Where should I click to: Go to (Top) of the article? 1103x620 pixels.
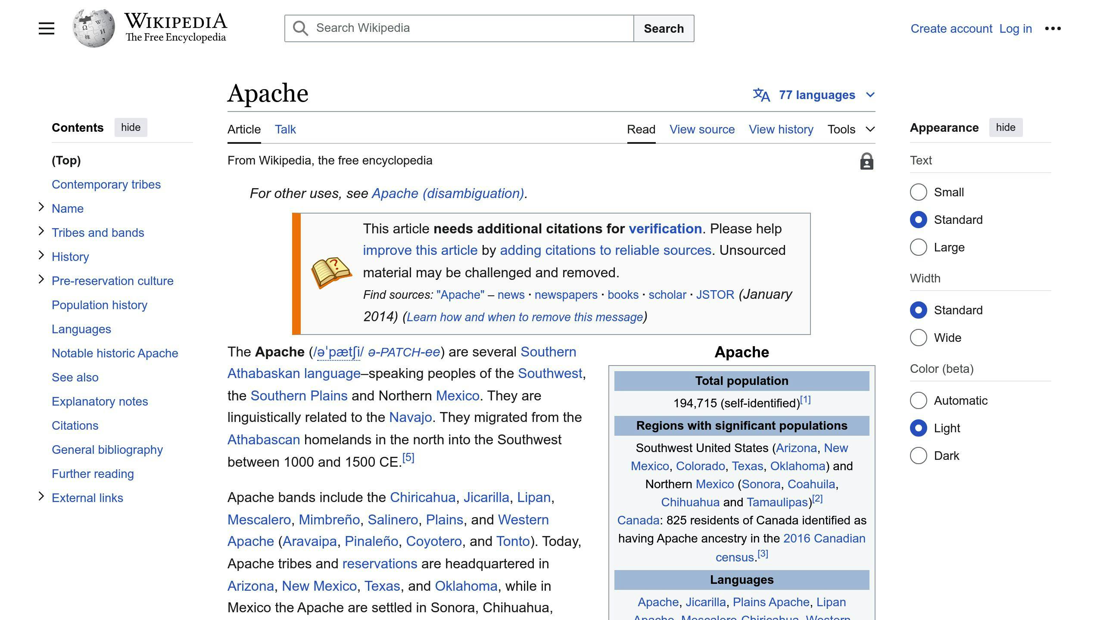click(66, 160)
